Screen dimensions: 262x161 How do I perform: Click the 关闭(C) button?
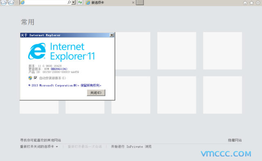96,93
